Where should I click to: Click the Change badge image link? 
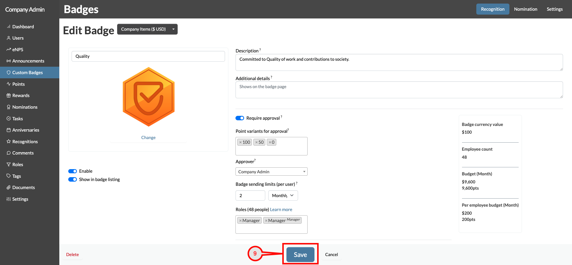point(148,138)
